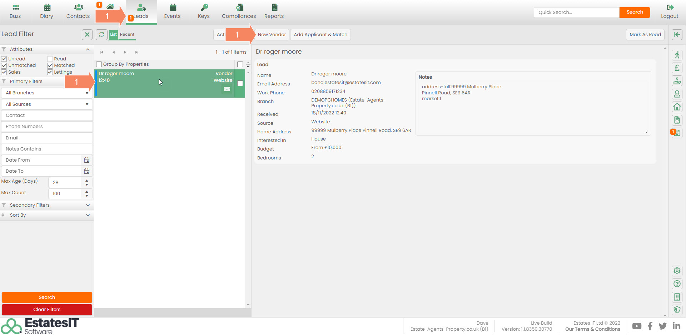686x335 pixels.
Task: Close the Lead Filter panel
Action: (x=87, y=34)
